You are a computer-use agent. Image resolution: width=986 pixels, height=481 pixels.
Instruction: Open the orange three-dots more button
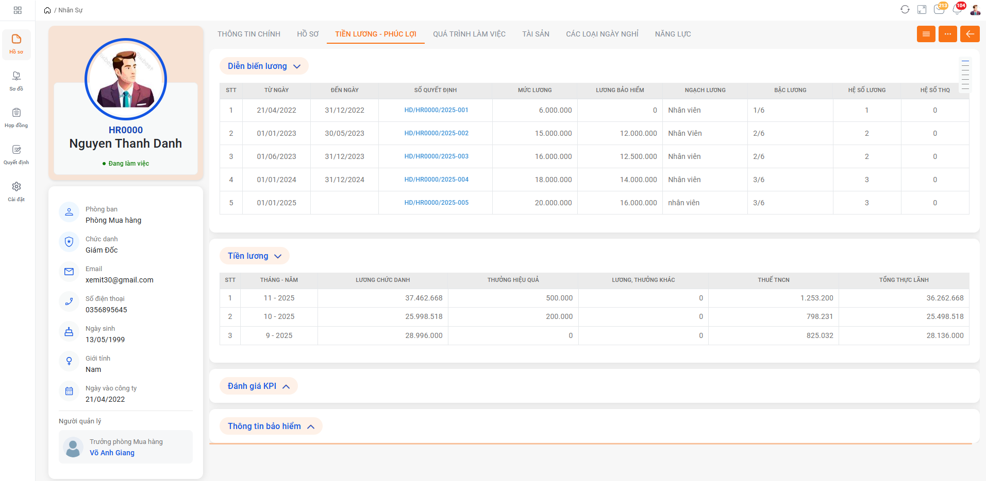point(947,34)
